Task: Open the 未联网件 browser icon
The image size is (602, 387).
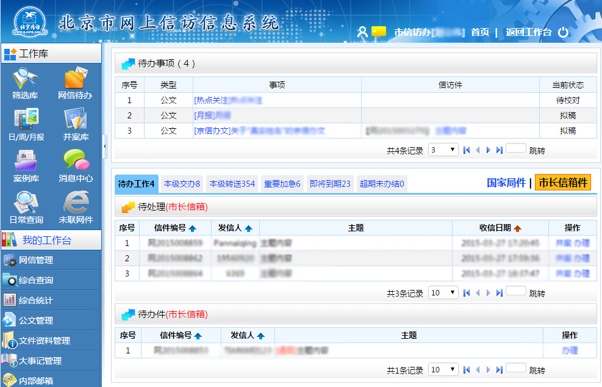Action: point(75,203)
